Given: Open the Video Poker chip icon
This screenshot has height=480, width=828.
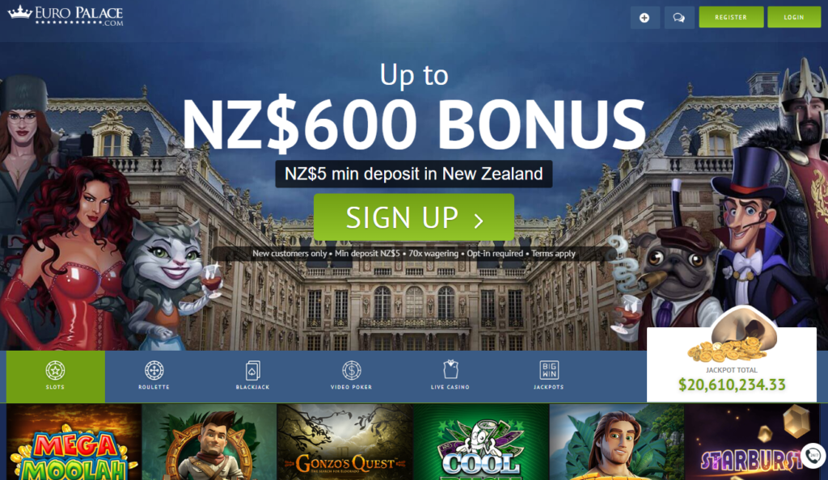Looking at the screenshot, I should (351, 370).
